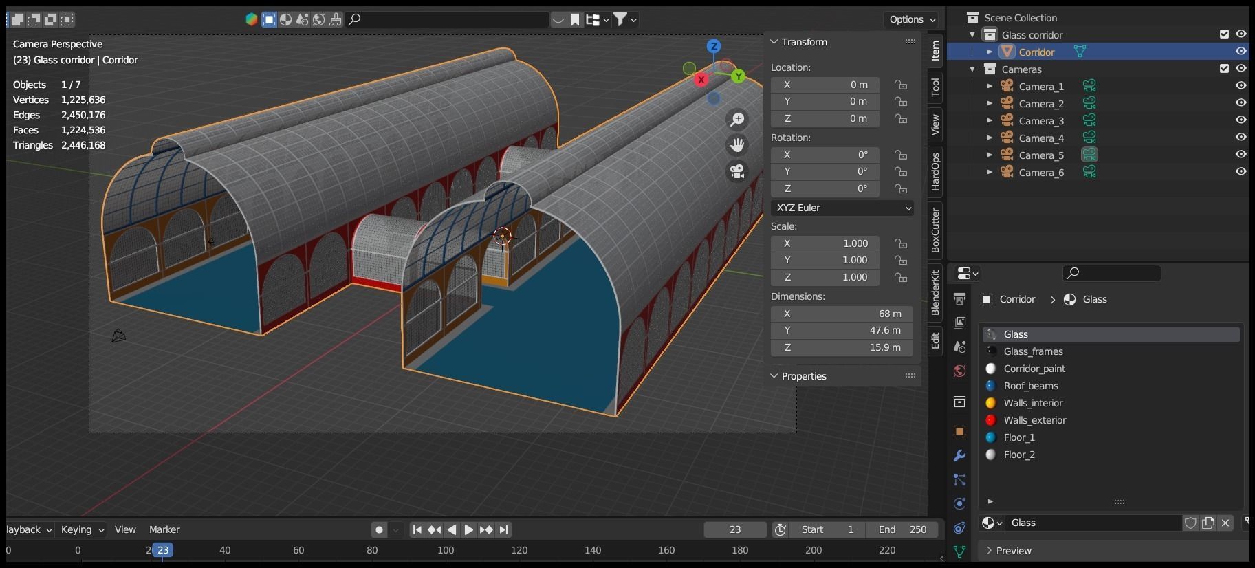The width and height of the screenshot is (1255, 568).
Task: Expand the Corridor object in the outliner
Action: tap(990, 52)
